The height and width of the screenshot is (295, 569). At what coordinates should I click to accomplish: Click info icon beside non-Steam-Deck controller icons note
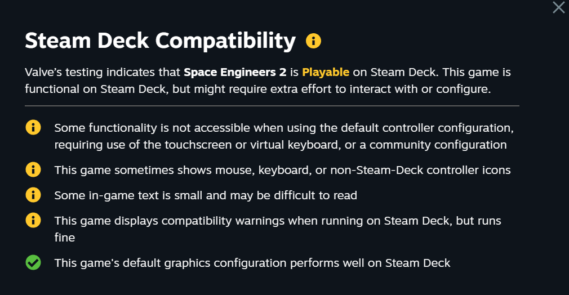[x=33, y=169]
